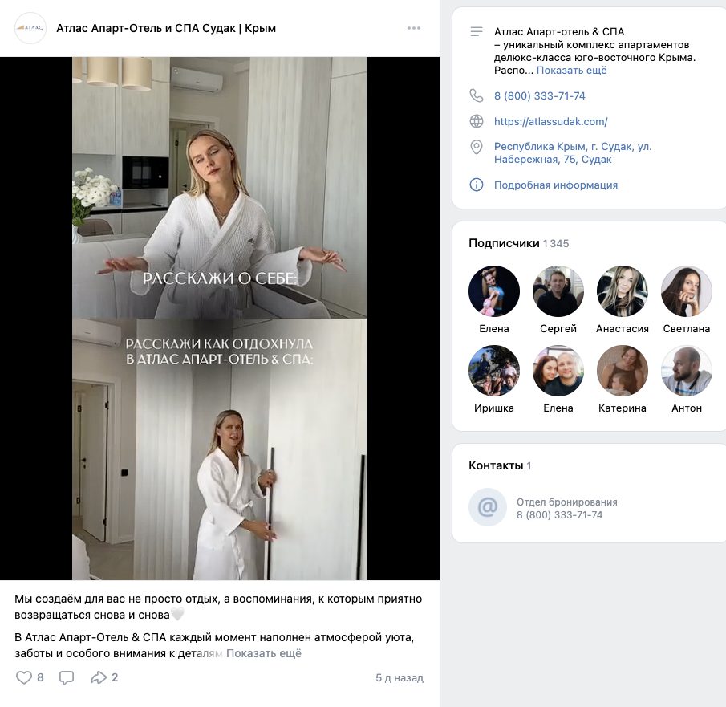Open subscriber Антон's profile photo
Image resolution: width=726 pixels, height=707 pixels.
tap(686, 371)
